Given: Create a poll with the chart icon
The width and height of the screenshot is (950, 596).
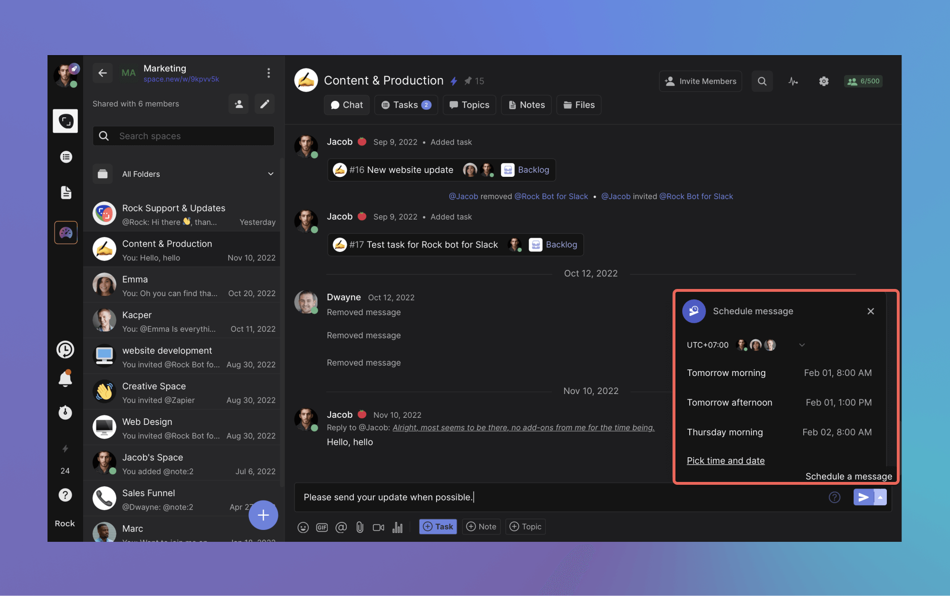Looking at the screenshot, I should [x=398, y=527].
